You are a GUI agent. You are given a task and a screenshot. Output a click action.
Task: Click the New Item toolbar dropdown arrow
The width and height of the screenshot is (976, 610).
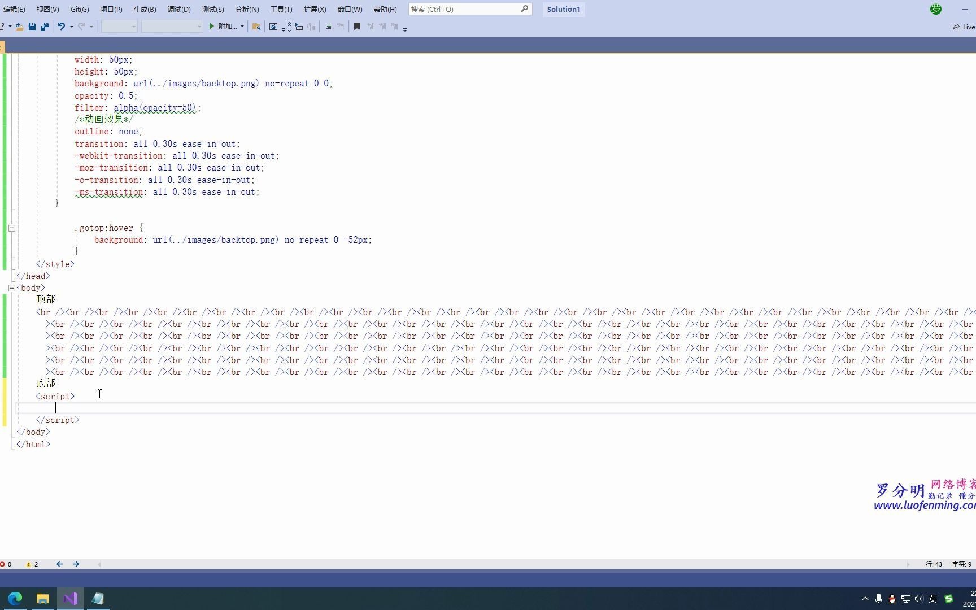(10, 27)
